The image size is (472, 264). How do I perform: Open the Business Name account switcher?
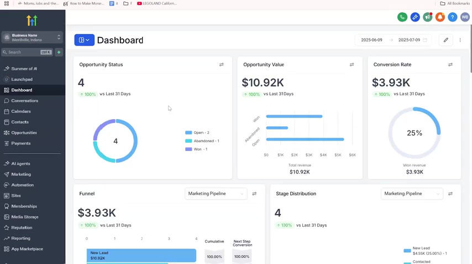[32, 37]
